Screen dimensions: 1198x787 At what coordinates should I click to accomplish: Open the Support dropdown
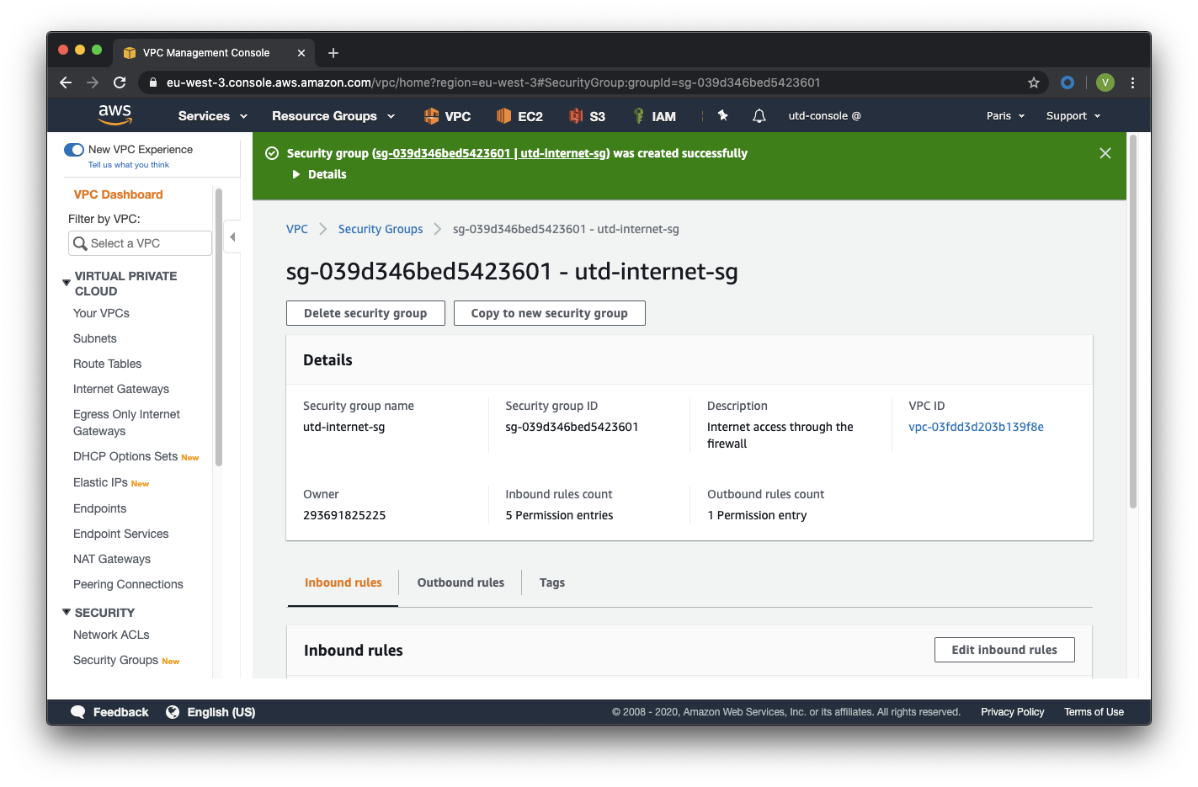(1073, 116)
